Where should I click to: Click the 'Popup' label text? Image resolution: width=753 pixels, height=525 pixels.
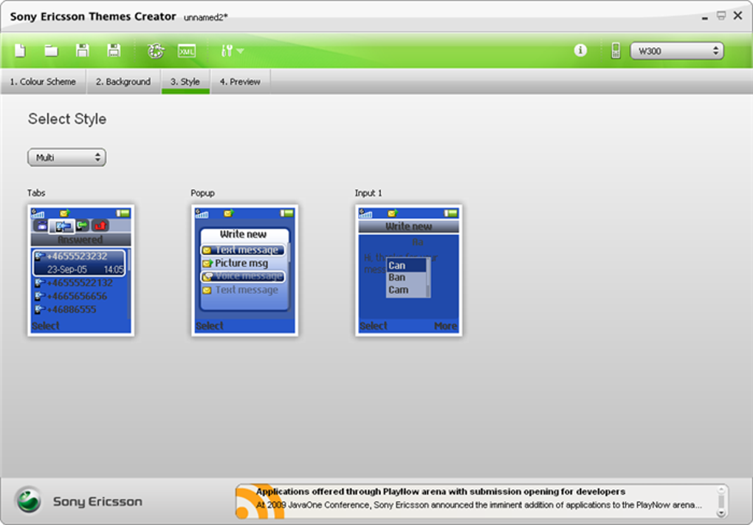[203, 193]
